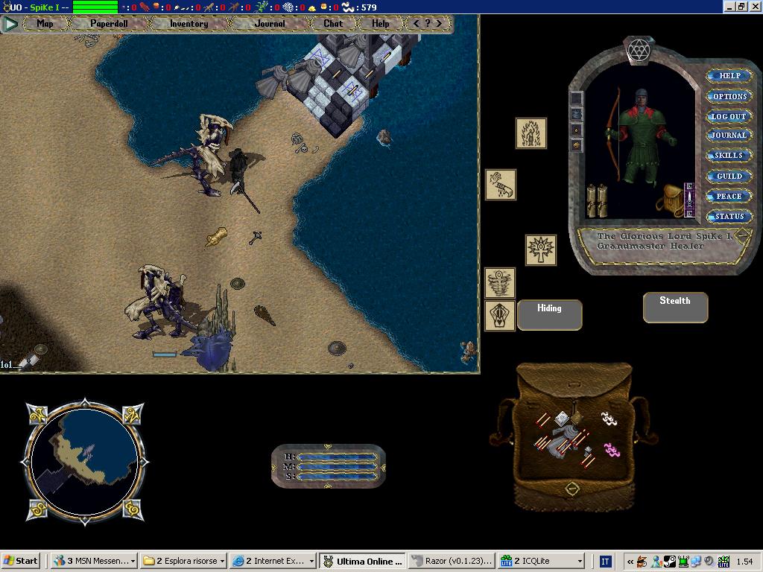Toggle PEACE/war mode on the paperdoll
The width and height of the screenshot is (763, 572).
pyautogui.click(x=729, y=197)
